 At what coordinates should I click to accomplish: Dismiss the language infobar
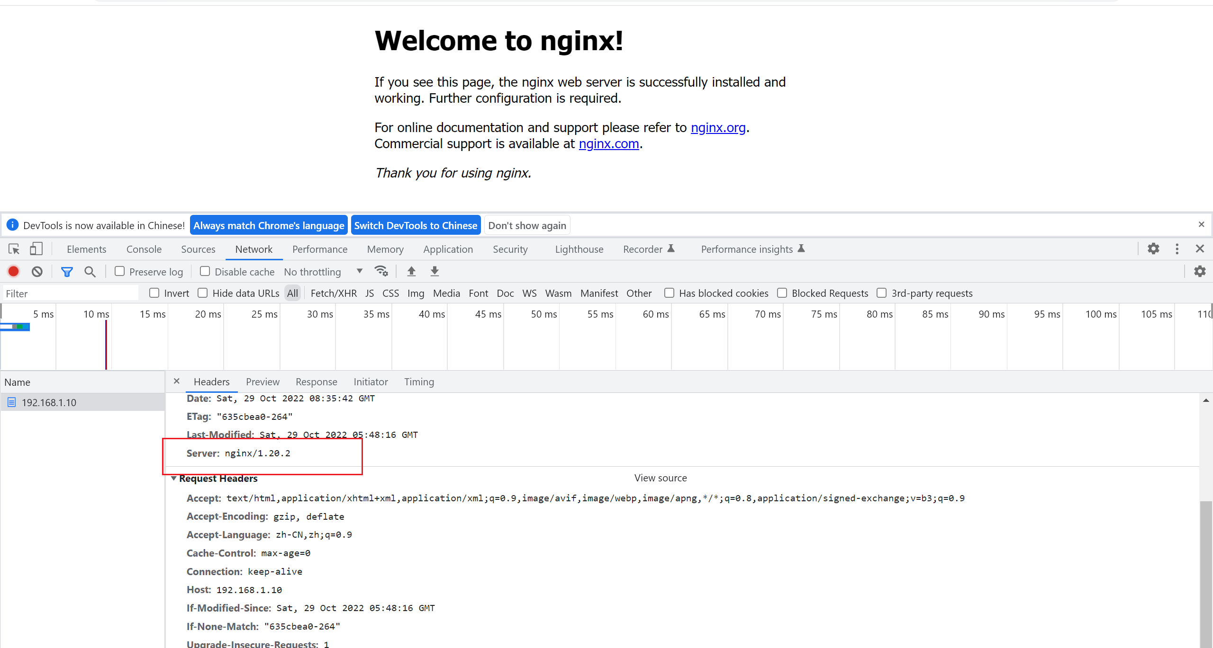click(x=1201, y=224)
